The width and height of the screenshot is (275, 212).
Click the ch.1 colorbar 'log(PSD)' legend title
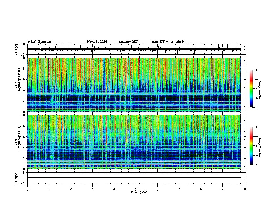[260, 90]
